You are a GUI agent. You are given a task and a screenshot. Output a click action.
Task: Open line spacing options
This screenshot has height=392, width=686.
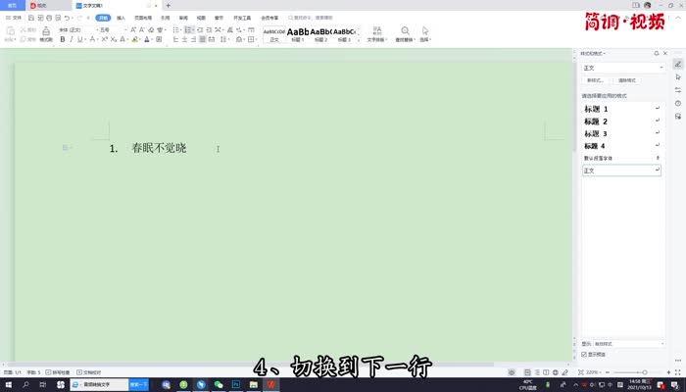click(224, 39)
